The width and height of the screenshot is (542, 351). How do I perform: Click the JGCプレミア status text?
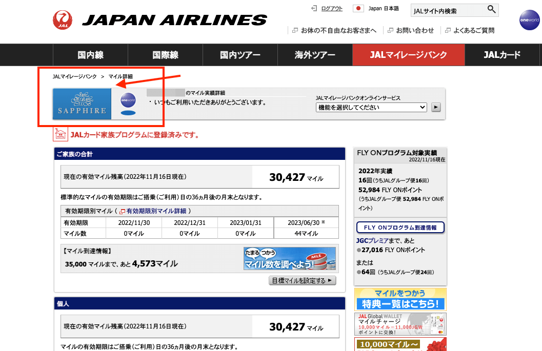pos(372,241)
